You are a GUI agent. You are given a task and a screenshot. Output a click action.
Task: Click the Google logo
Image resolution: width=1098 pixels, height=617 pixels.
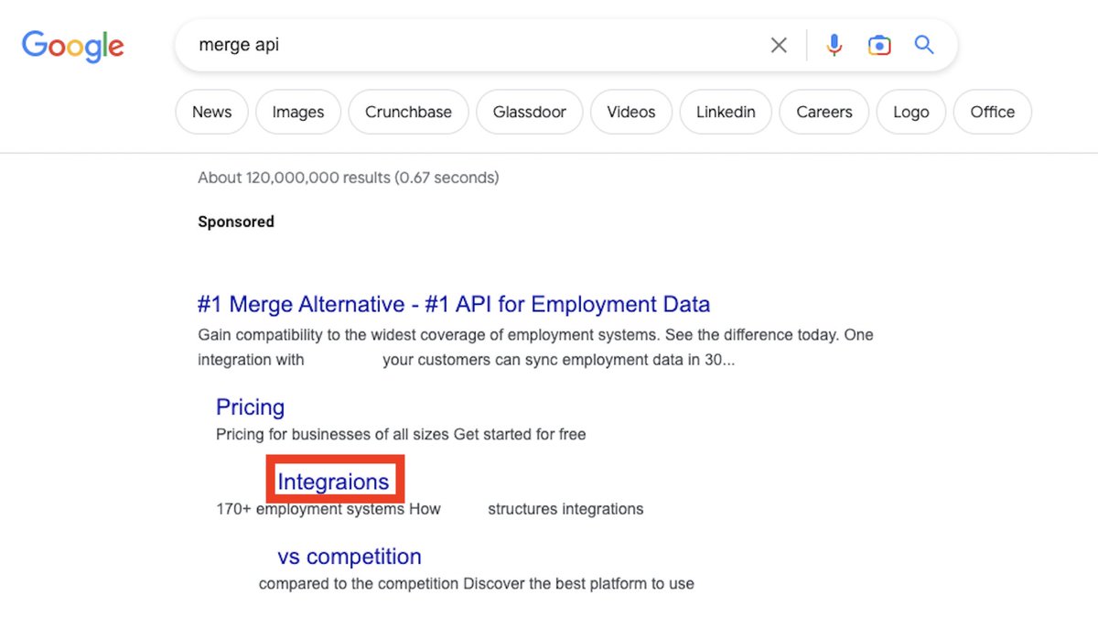tap(73, 46)
